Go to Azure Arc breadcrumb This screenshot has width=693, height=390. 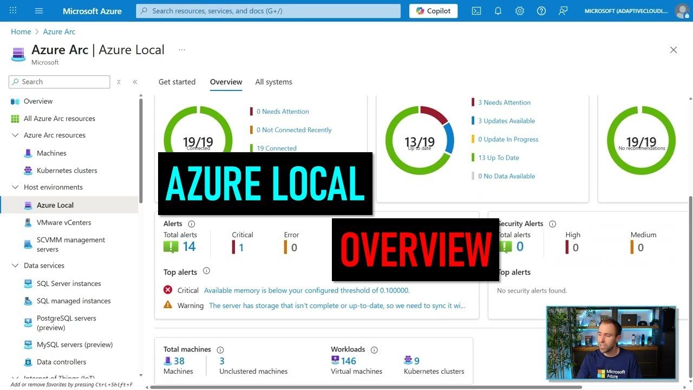tap(59, 32)
